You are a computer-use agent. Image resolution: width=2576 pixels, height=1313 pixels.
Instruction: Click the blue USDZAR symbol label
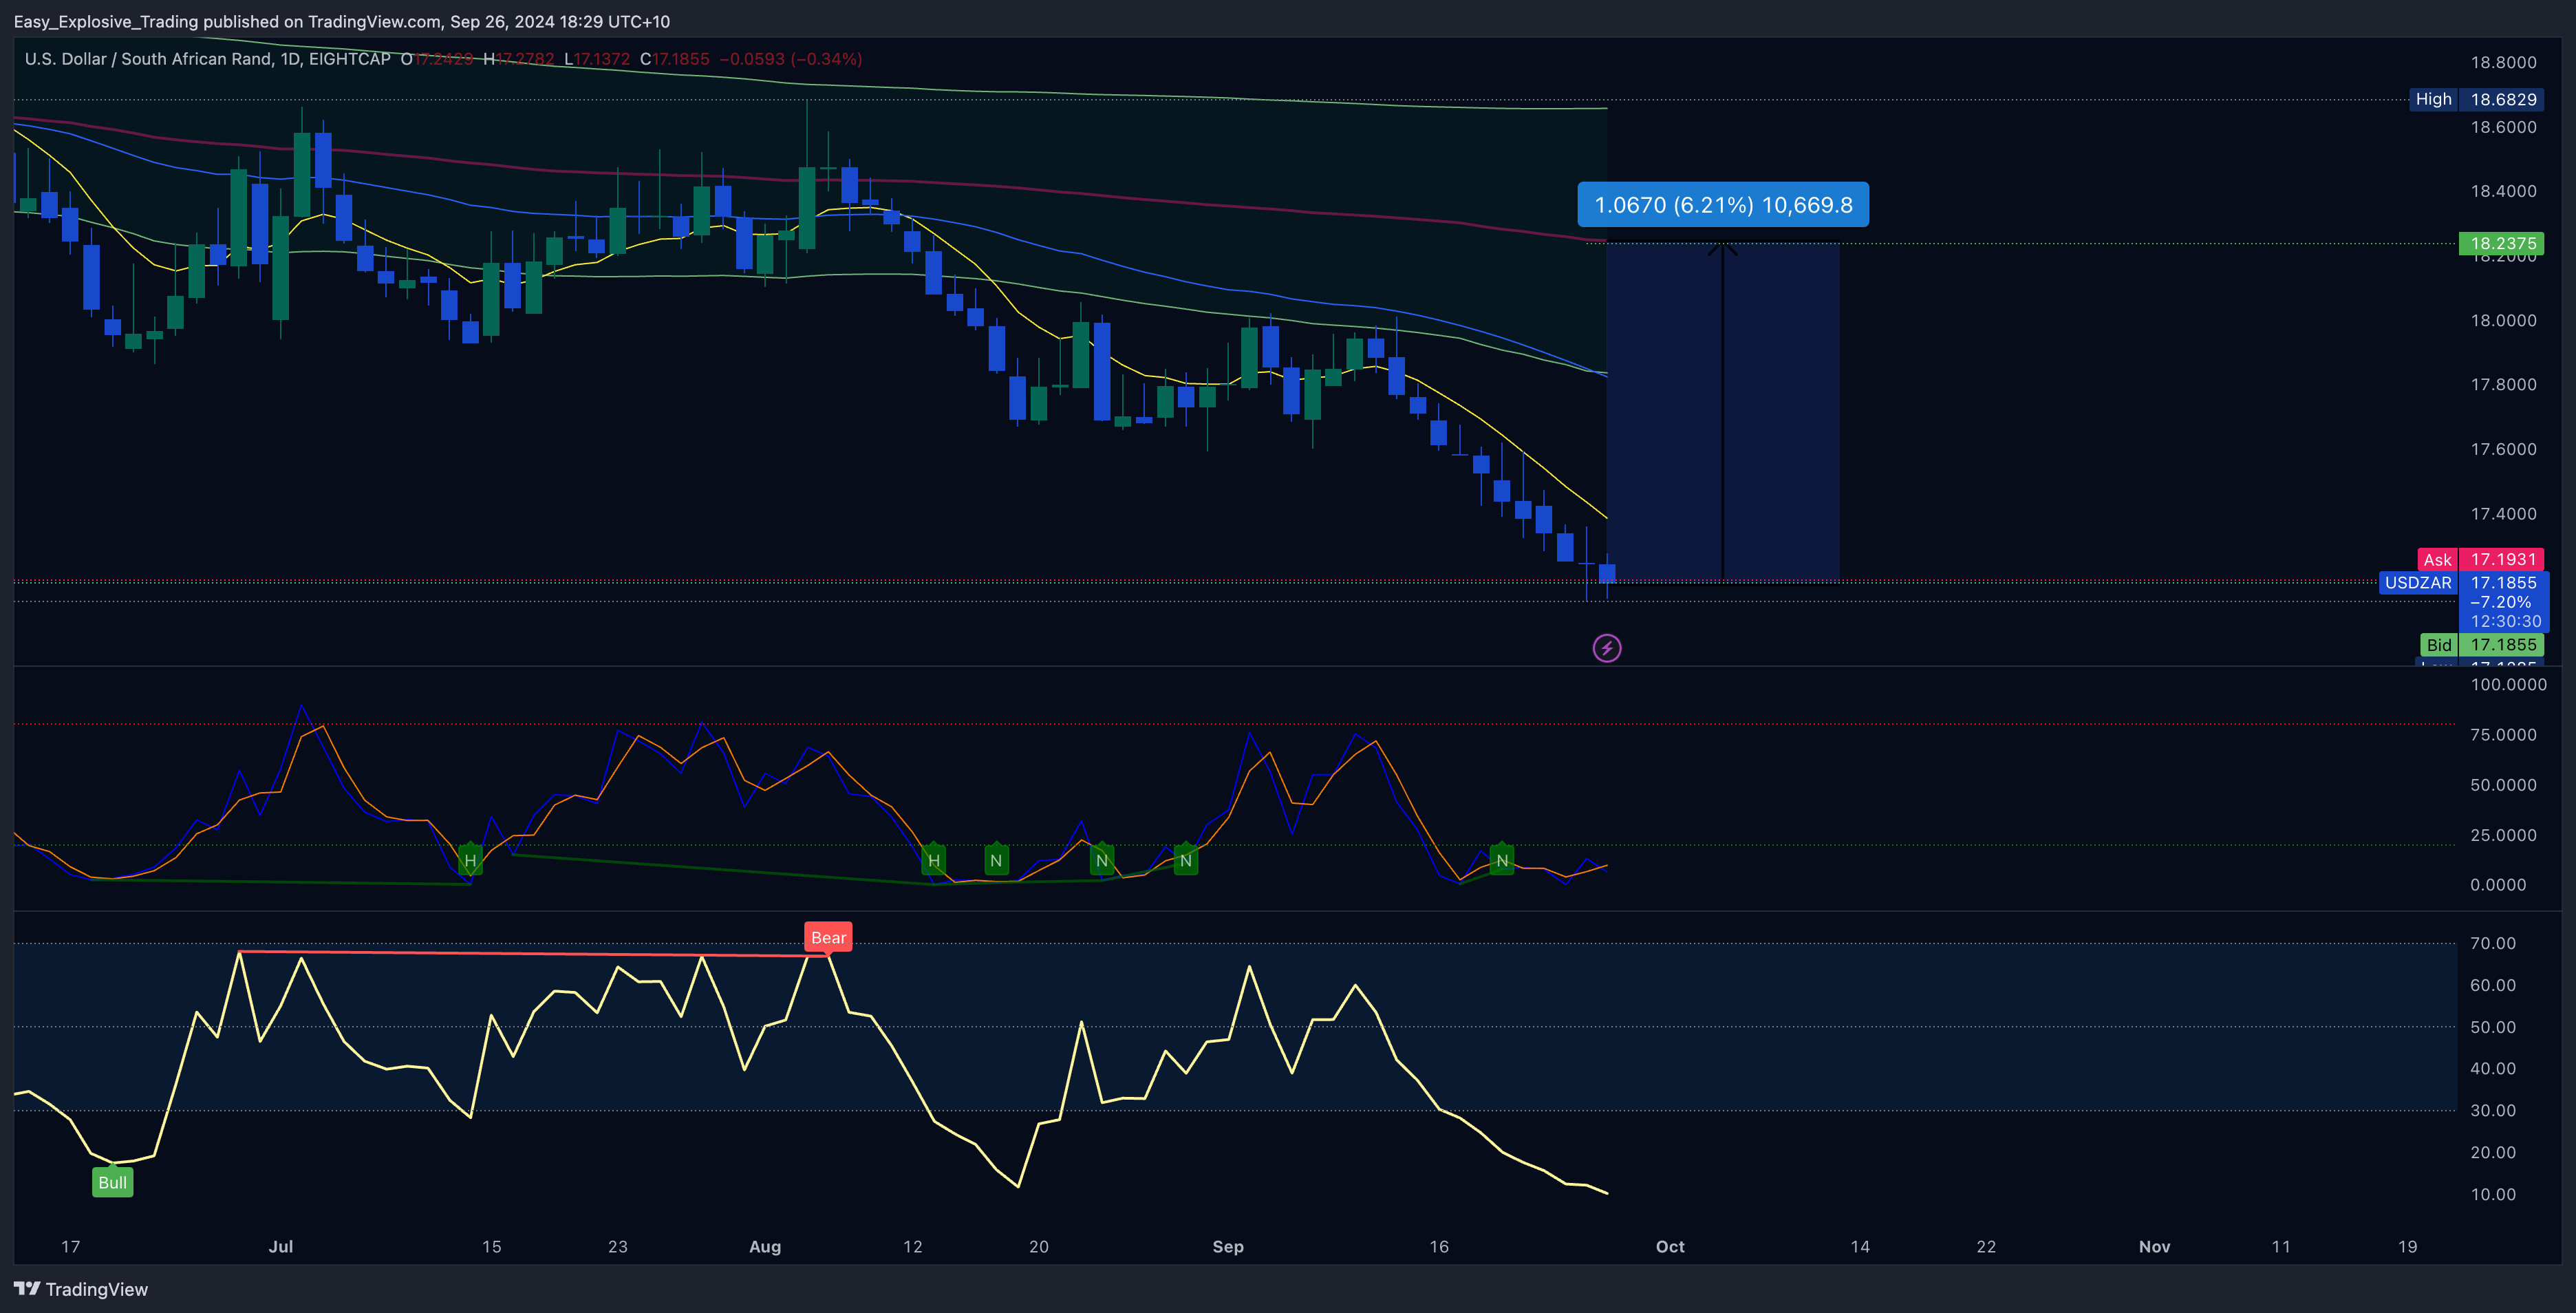(2418, 582)
